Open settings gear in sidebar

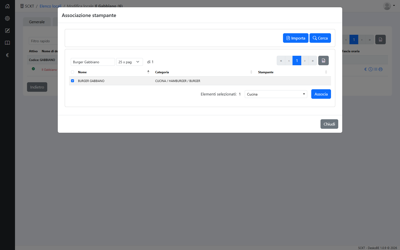[x=7, y=18]
